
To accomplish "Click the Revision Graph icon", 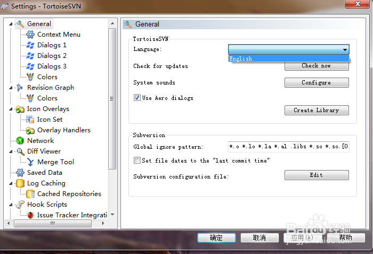I will [x=20, y=88].
